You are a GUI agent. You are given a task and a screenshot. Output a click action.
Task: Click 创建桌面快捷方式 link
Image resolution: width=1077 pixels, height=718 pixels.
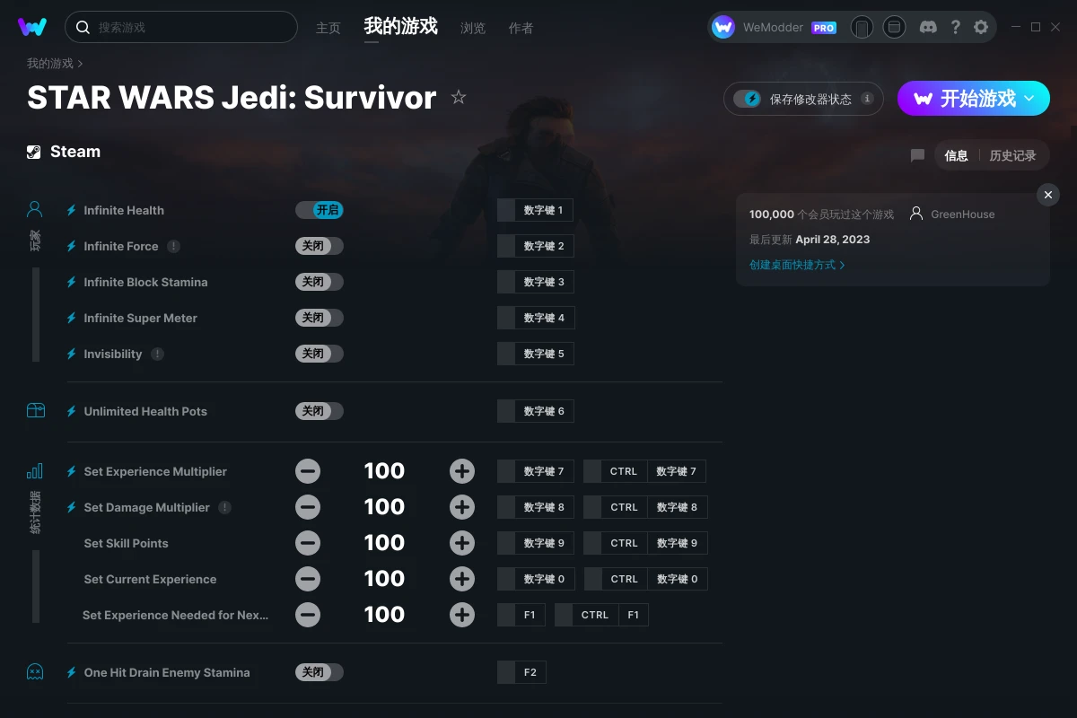797,265
